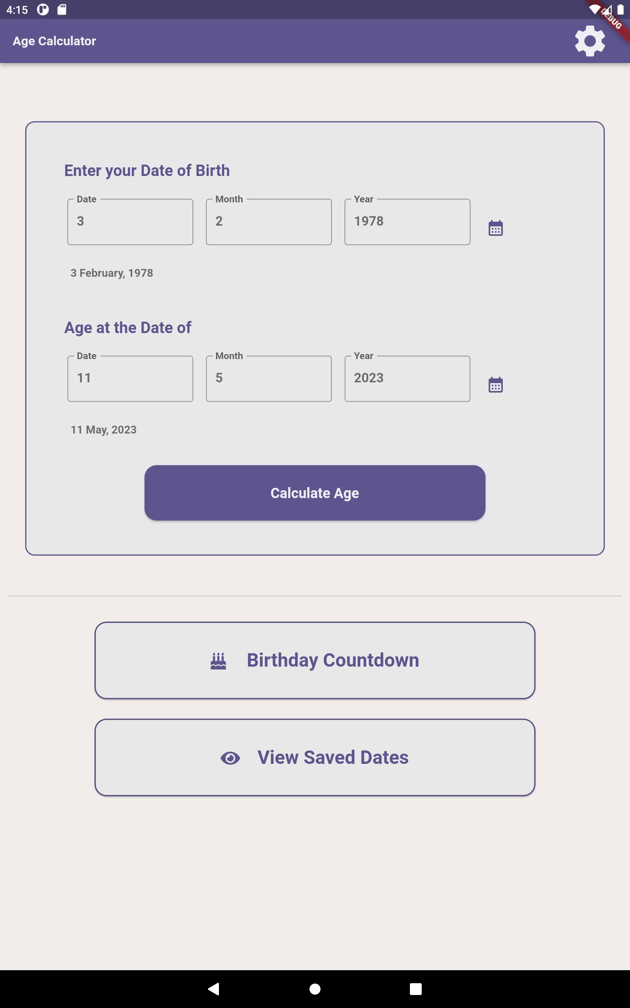Tap the Android home circle button
The width and height of the screenshot is (630, 1008).
(x=315, y=989)
